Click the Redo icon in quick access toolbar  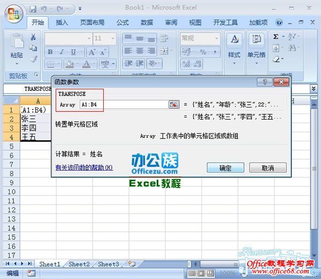[x=60, y=9]
